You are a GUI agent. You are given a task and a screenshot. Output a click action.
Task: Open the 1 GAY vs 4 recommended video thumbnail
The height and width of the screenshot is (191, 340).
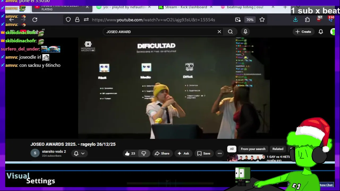(246, 158)
